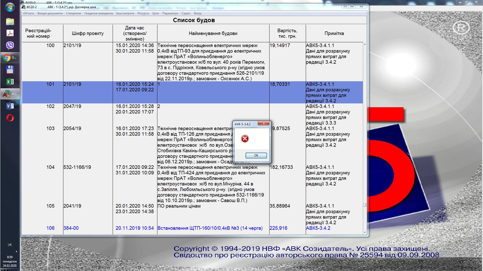
Task: Open File Explorer from taskbar
Action: [x=10, y=22]
